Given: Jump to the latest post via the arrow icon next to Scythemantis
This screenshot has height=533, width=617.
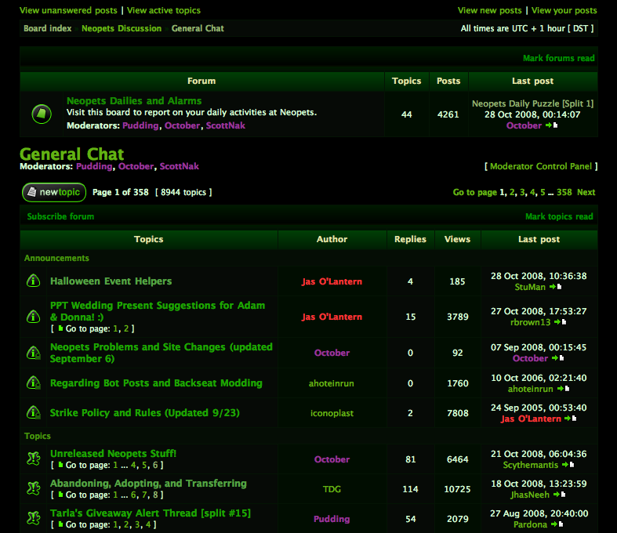Looking at the screenshot, I should [568, 465].
